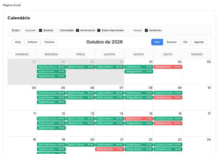The width and height of the screenshot is (219, 154).
Task: Open Juliana Ribeiro session on day 07
Action: (x=110, y=93)
